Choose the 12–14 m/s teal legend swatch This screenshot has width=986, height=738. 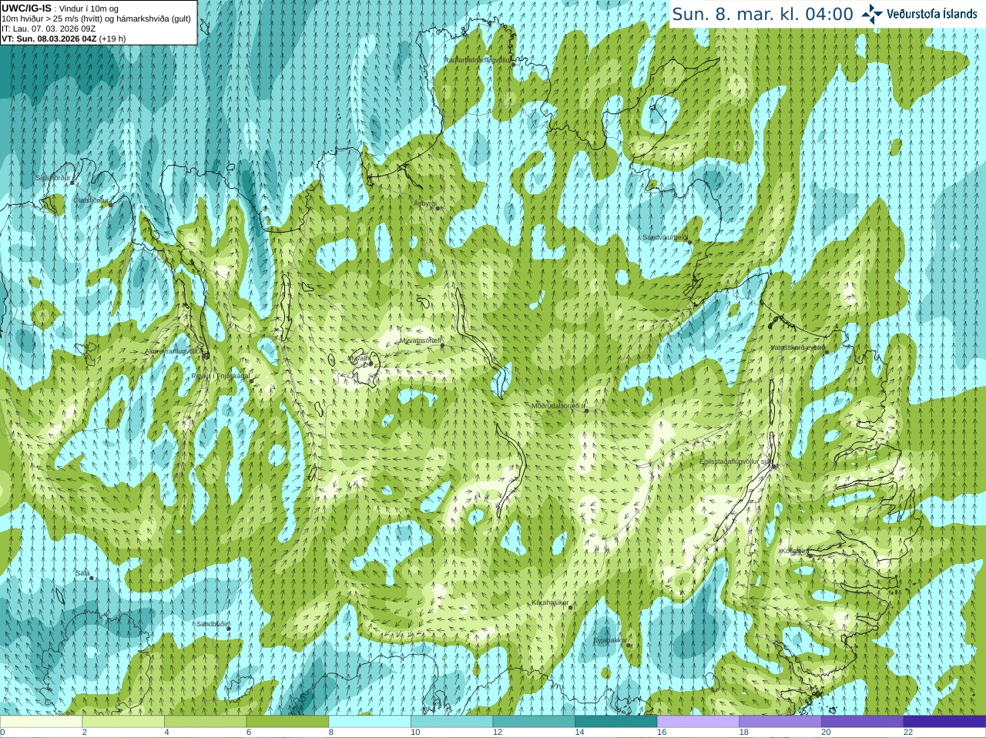pos(534,722)
